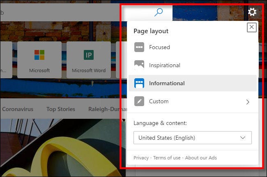
Task: Open the Microsoft quick link tile
Action: point(39,60)
